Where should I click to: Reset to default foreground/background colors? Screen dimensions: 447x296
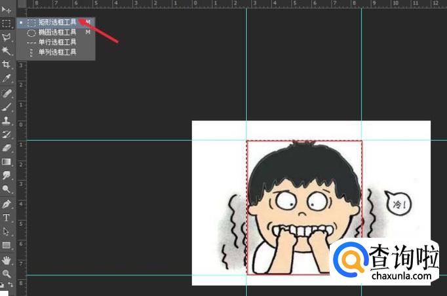(x=2, y=284)
